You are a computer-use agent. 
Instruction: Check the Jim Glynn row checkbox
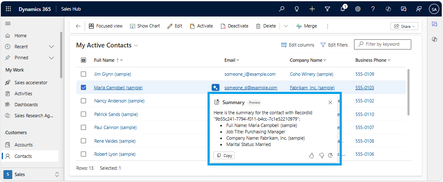[83, 74]
